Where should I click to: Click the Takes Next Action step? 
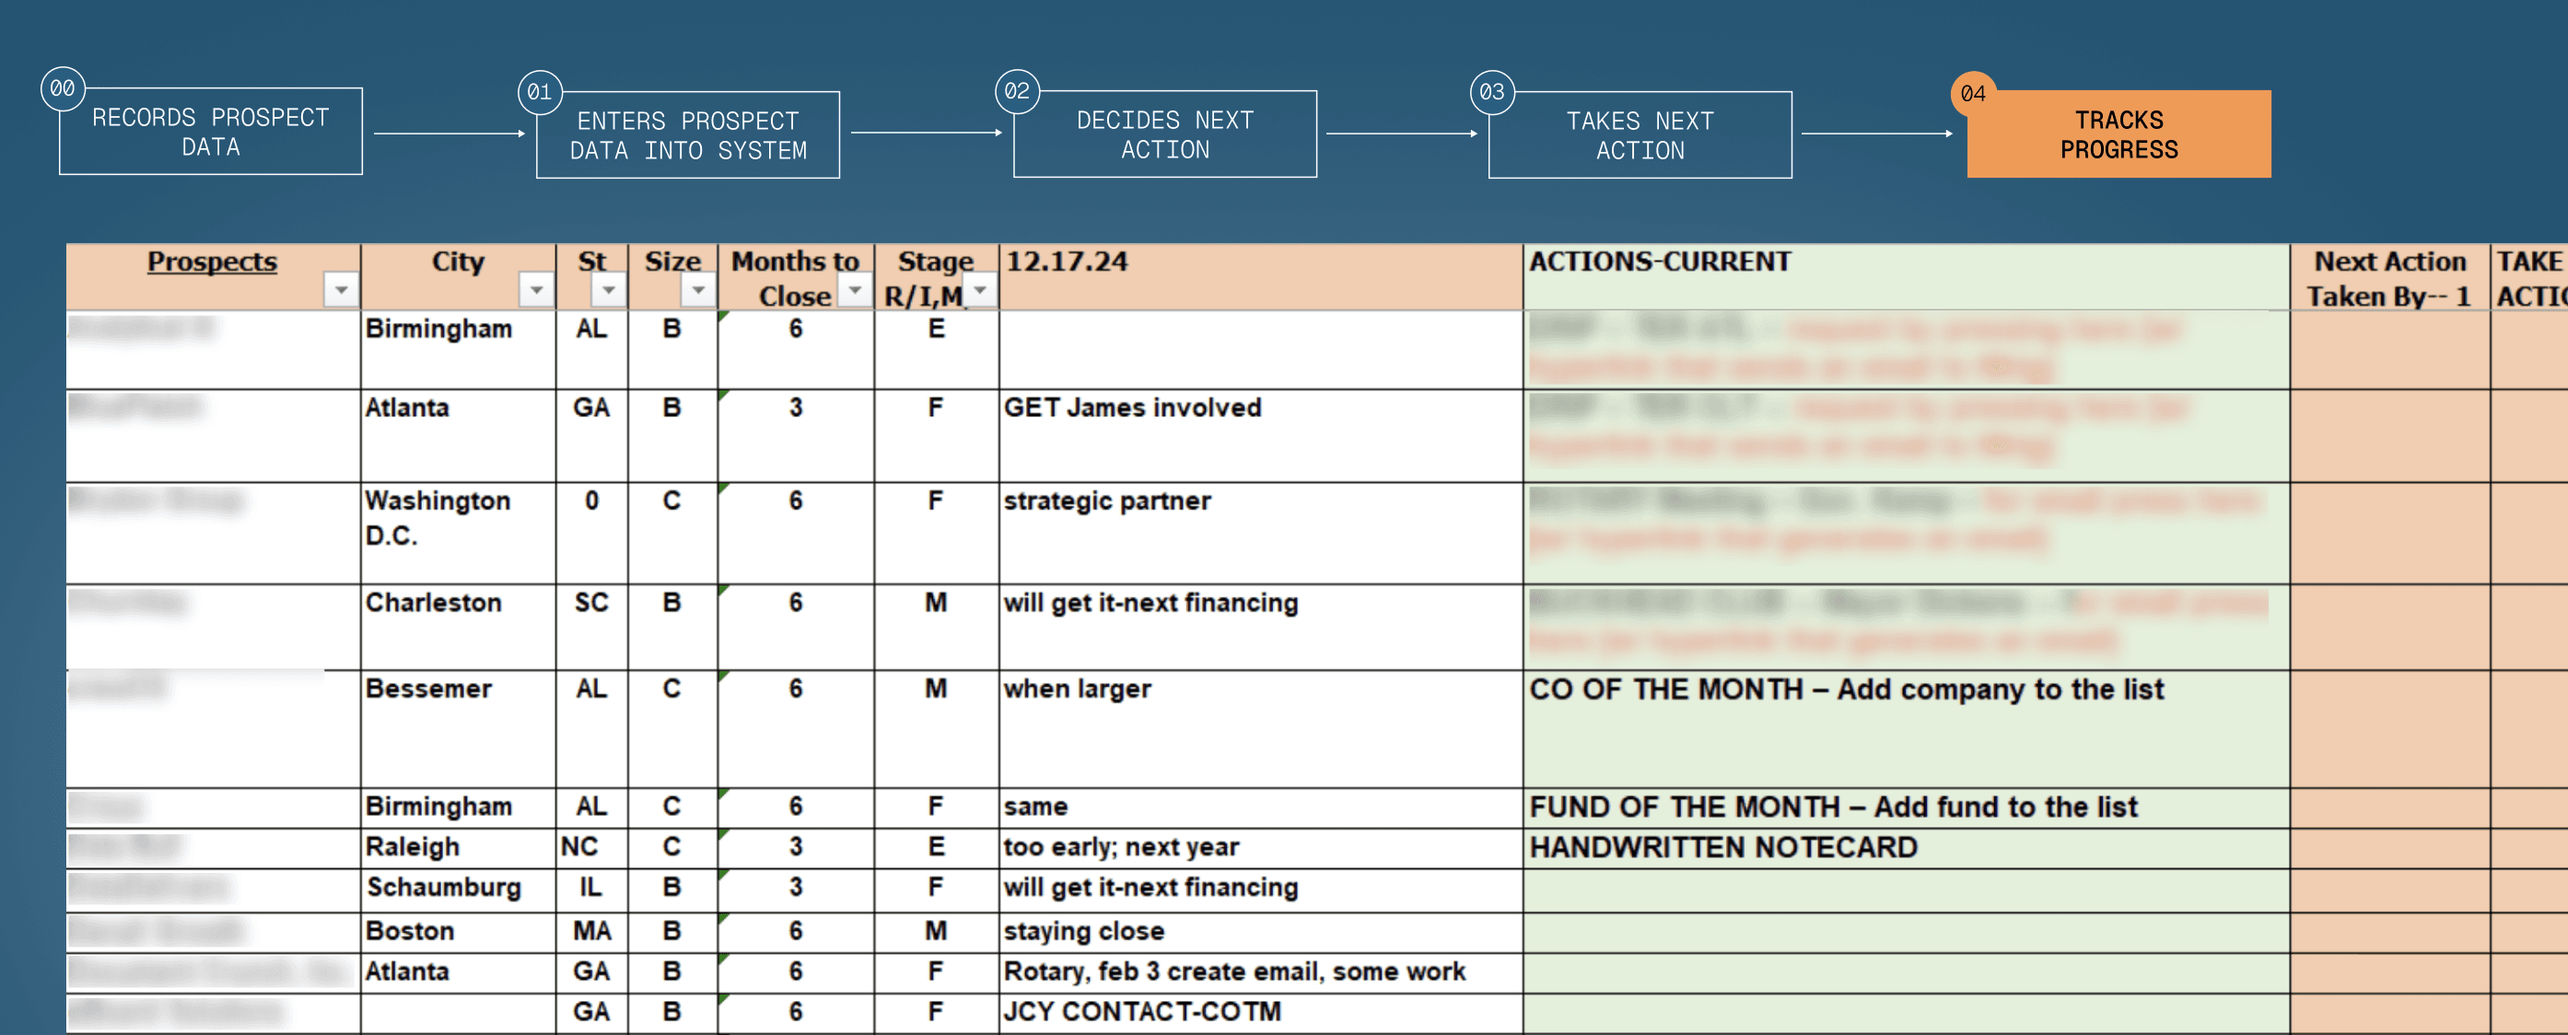1640,135
